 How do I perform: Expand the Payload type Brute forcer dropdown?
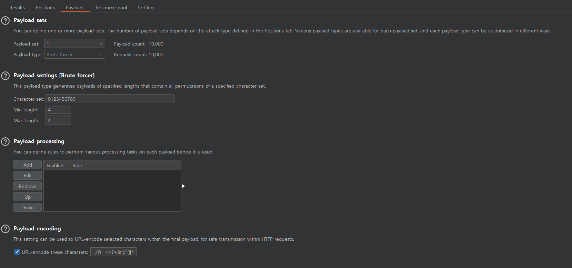click(74, 54)
